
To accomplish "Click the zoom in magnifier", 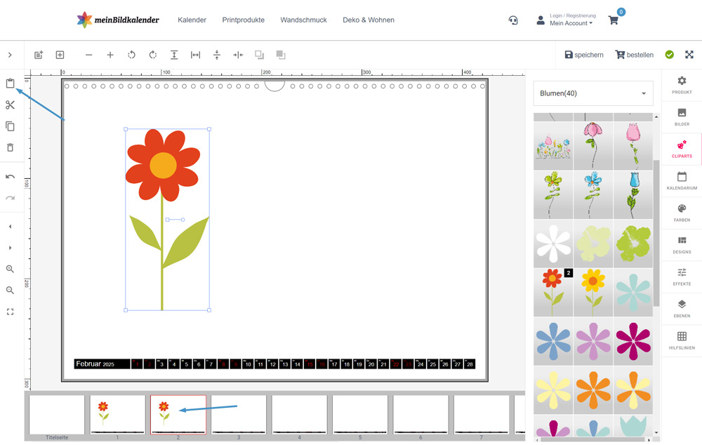I will [x=10, y=269].
